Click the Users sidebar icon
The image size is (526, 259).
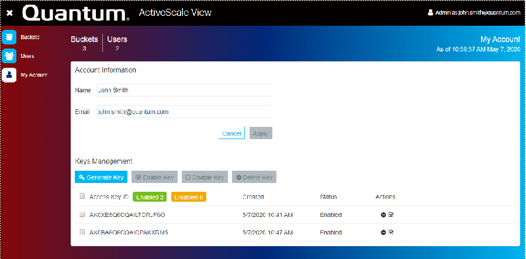click(x=9, y=56)
